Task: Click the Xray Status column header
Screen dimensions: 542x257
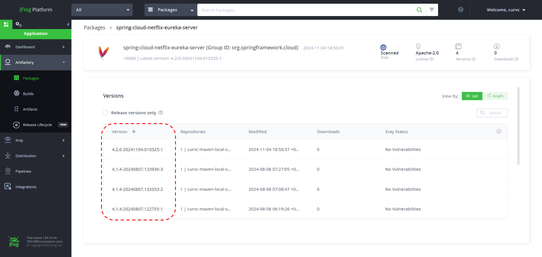Action: (x=396, y=132)
